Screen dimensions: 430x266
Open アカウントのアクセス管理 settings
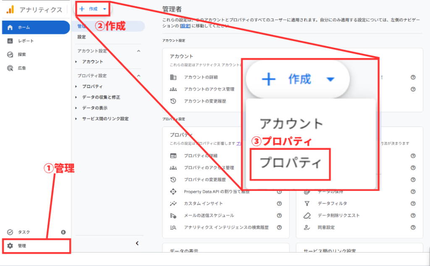(x=209, y=89)
